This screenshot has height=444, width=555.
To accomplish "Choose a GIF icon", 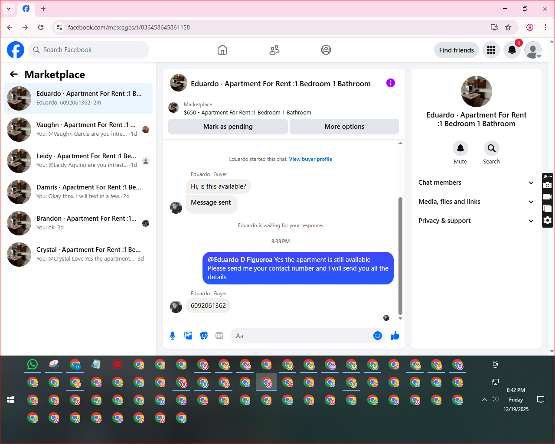I will point(219,336).
